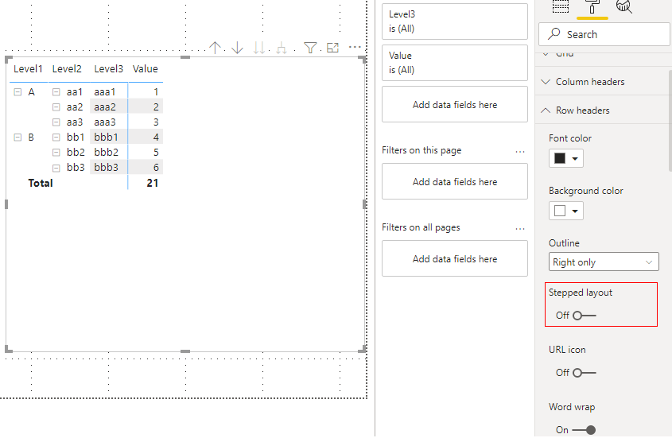Viewport: 672px width, 438px height.
Task: Click the Level2 column header
Action: coord(67,69)
